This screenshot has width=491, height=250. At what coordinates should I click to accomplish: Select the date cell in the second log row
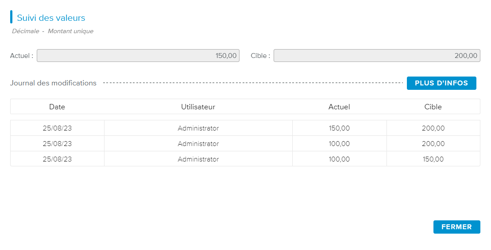(x=57, y=144)
